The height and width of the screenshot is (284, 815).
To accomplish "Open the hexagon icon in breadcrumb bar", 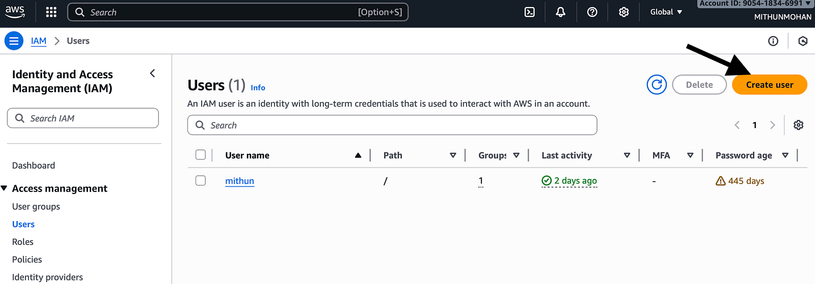I will tap(803, 41).
